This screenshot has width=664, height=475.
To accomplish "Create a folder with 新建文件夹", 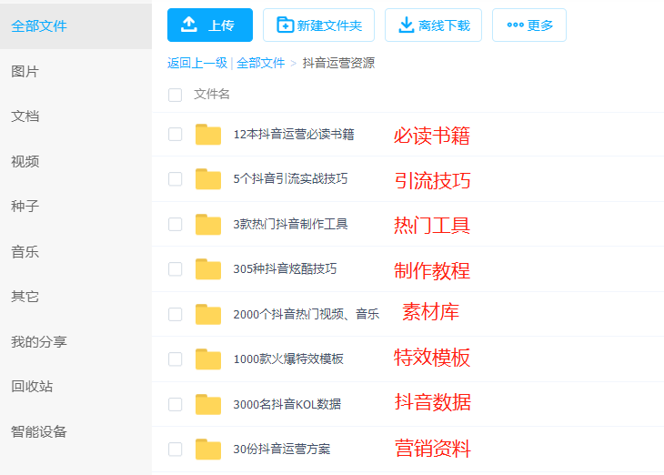I will coord(318,25).
